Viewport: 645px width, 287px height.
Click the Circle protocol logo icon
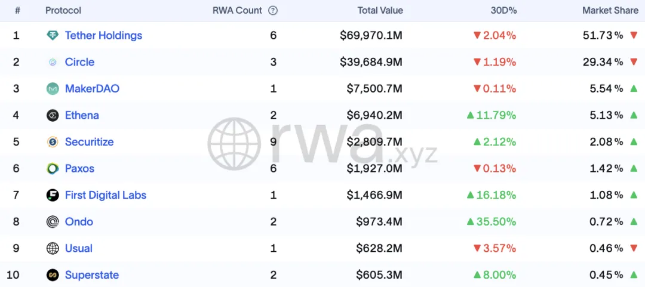click(53, 62)
